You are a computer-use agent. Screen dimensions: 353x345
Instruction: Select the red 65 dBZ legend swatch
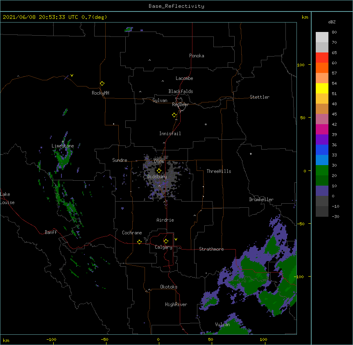[322, 58]
